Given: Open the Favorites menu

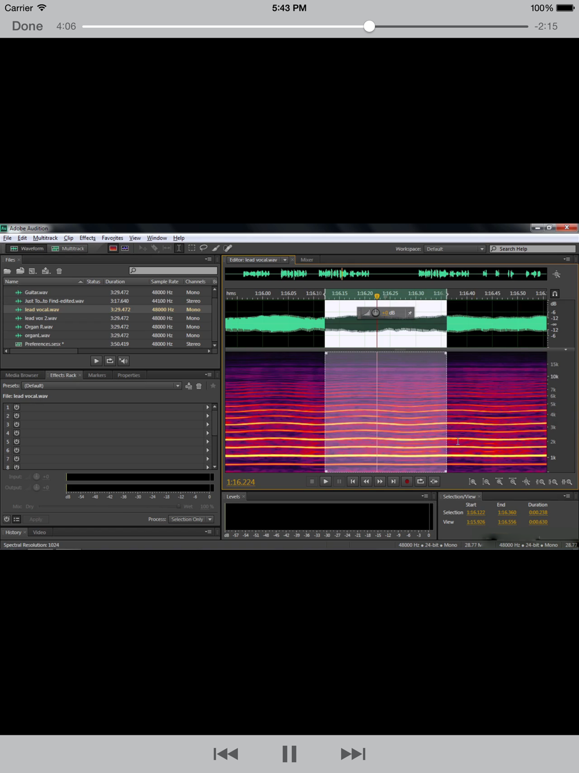Looking at the screenshot, I should 112,238.
